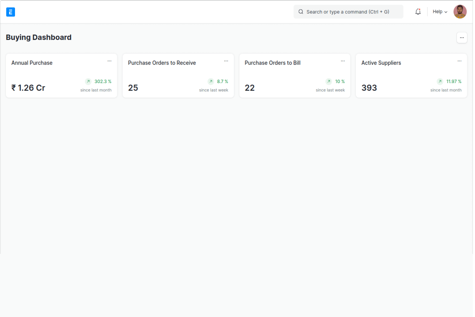The width and height of the screenshot is (475, 317).
Task: Open the ERPNext home logo
Action: [11, 12]
